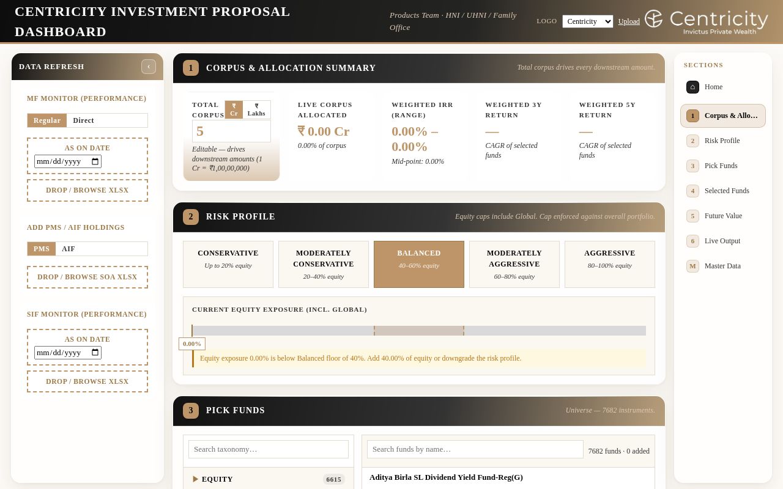Click the Total Corpus amount field
Viewport: 783px width, 489px height.
coord(231,131)
